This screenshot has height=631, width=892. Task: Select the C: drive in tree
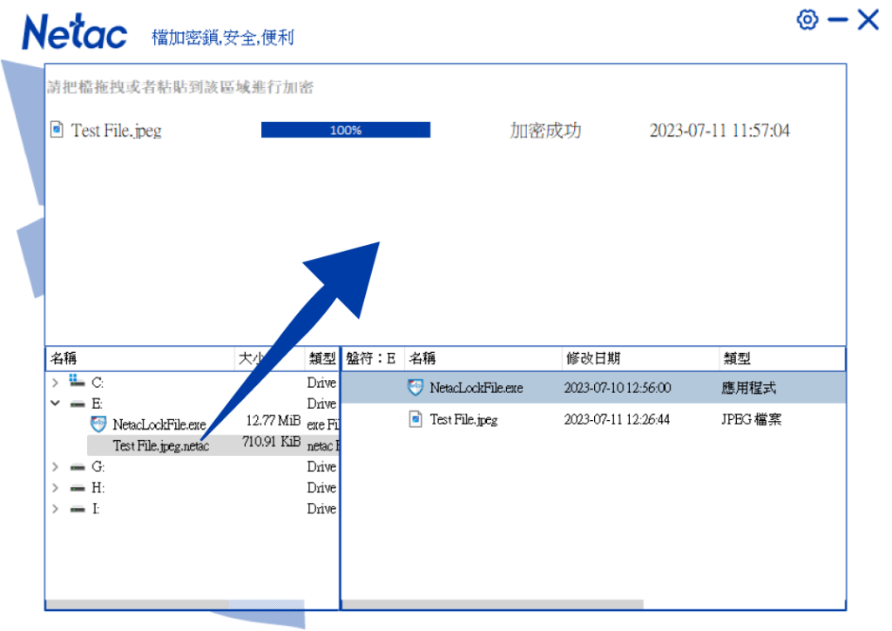pyautogui.click(x=98, y=383)
